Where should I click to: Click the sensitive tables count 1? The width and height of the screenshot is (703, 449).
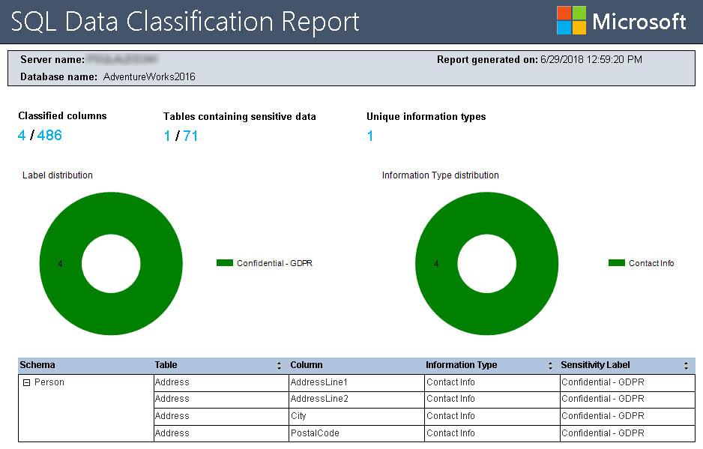(x=167, y=136)
